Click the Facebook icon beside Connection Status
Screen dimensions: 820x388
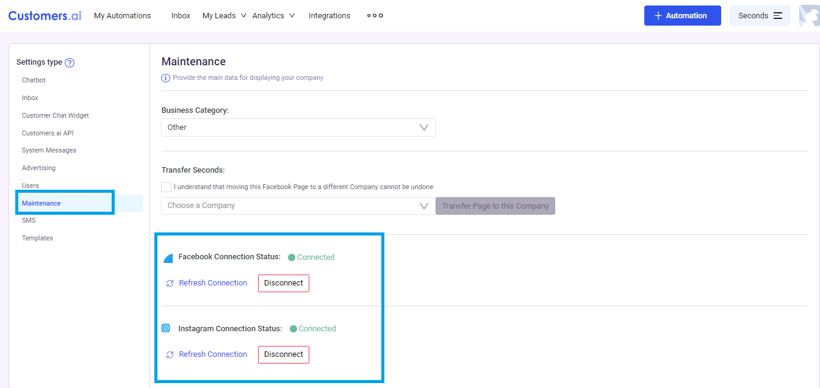[x=168, y=259]
